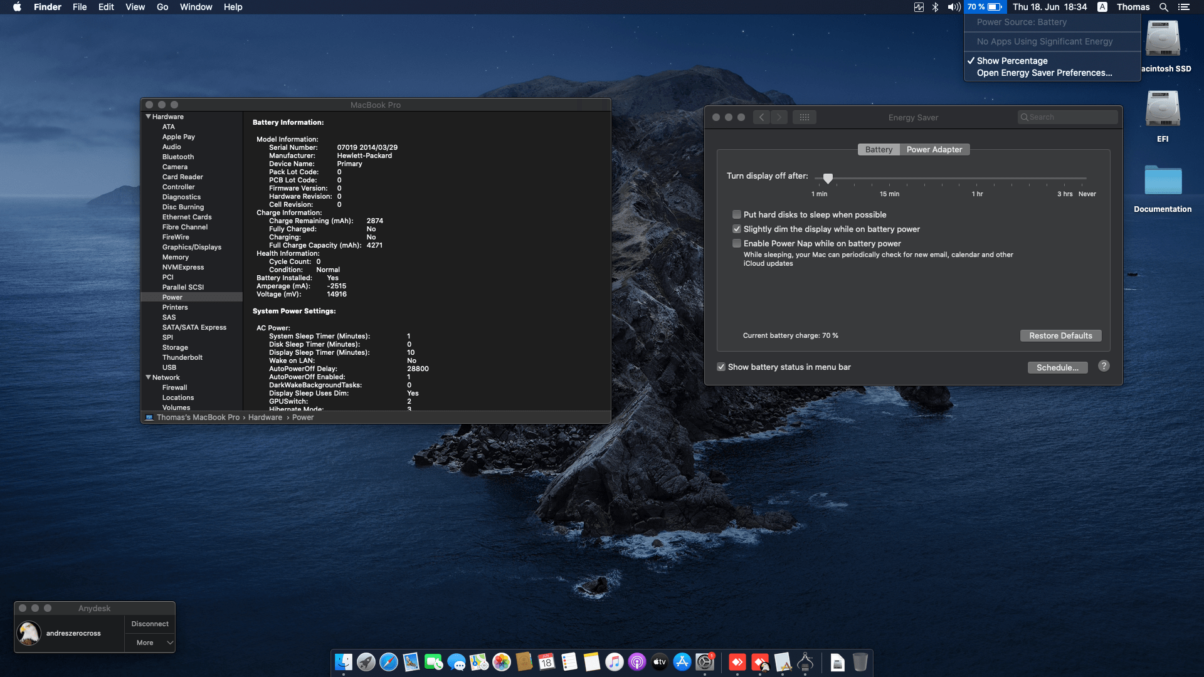This screenshot has width=1204, height=677.
Task: Click the 70 % battery menu bar item
Action: (x=984, y=7)
